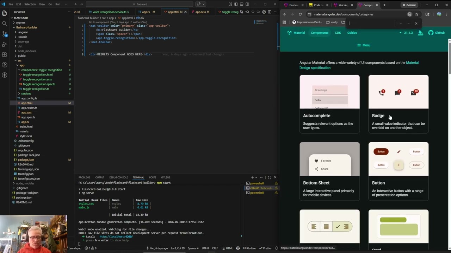Switch to the PROBLEMS panel tab
Viewport: 451px width, 253px height.
84,177
